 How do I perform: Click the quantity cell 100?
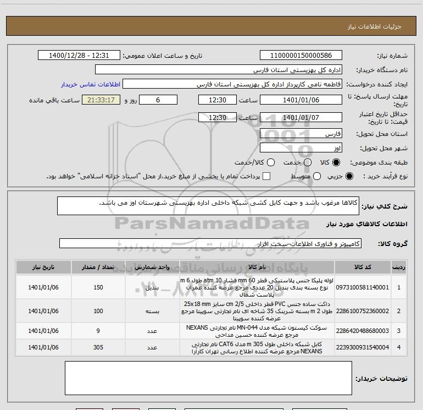tap(98, 311)
